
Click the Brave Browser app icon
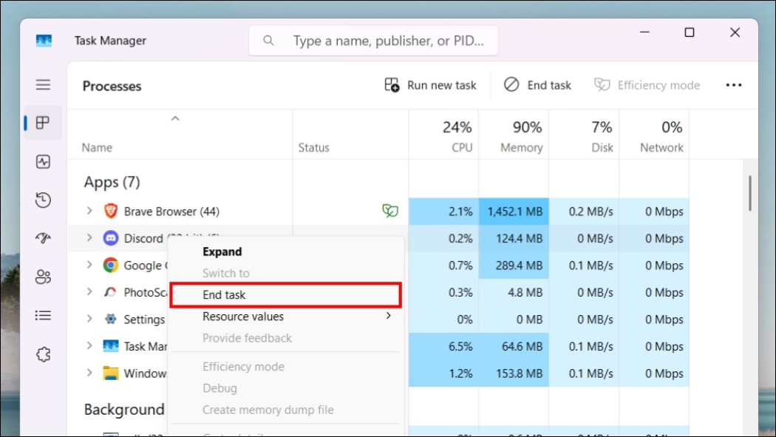[x=110, y=211]
